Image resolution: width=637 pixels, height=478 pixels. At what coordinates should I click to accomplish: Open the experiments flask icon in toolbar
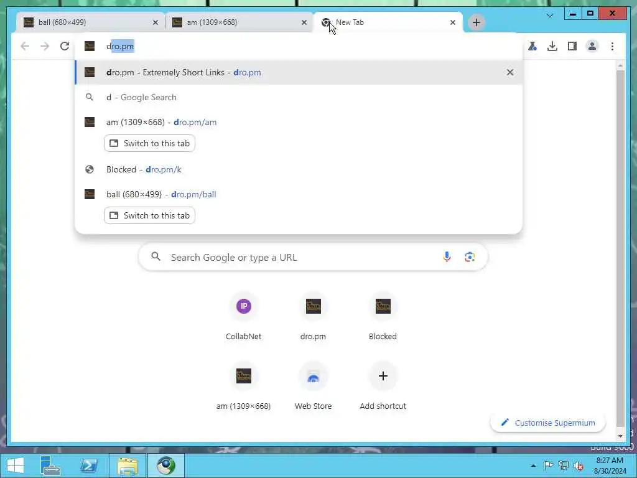(x=532, y=46)
